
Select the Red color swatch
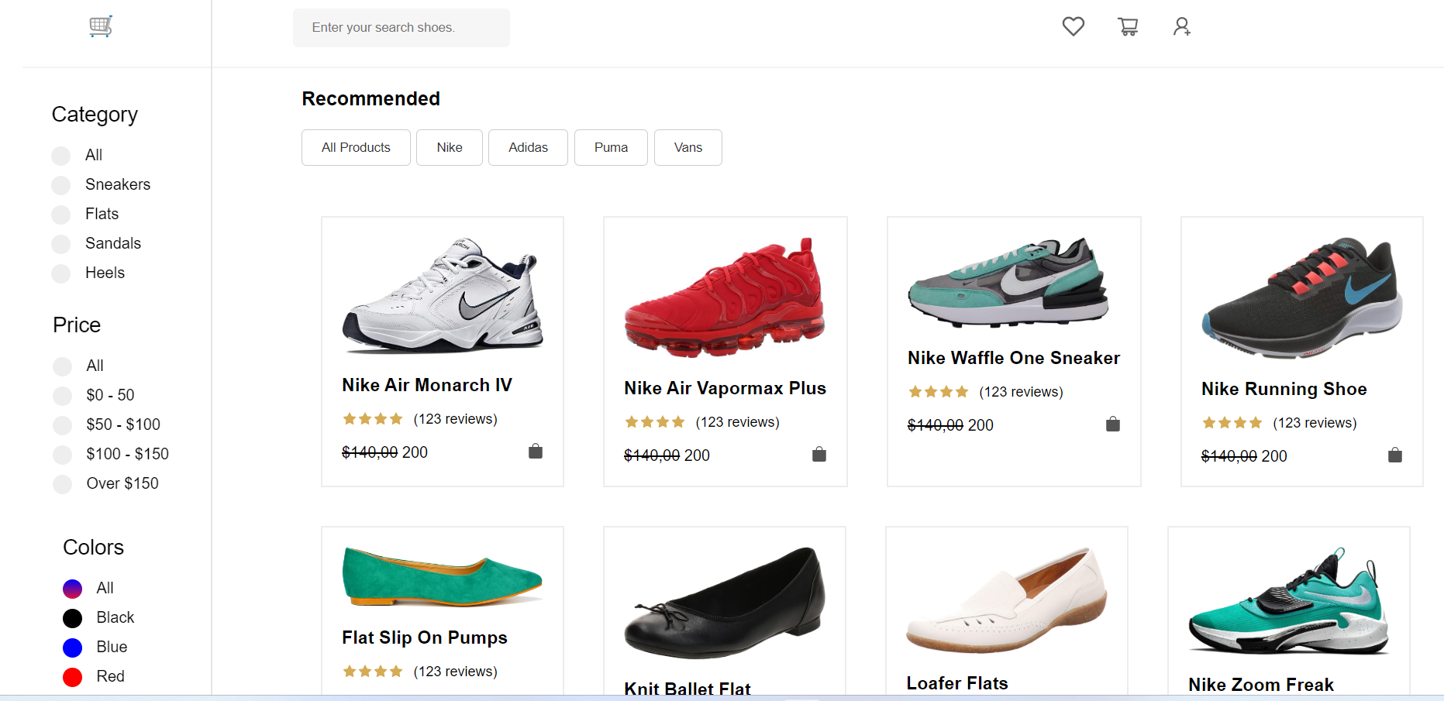pos(73,677)
